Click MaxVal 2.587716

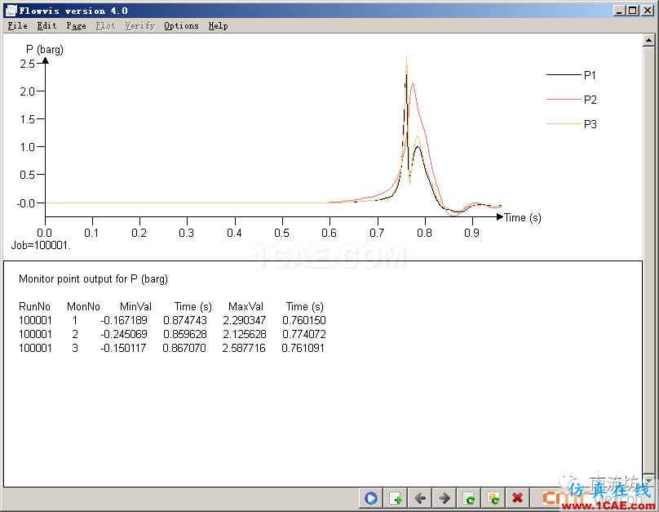[244, 348]
